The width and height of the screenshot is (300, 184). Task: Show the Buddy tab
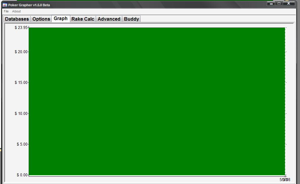131,19
